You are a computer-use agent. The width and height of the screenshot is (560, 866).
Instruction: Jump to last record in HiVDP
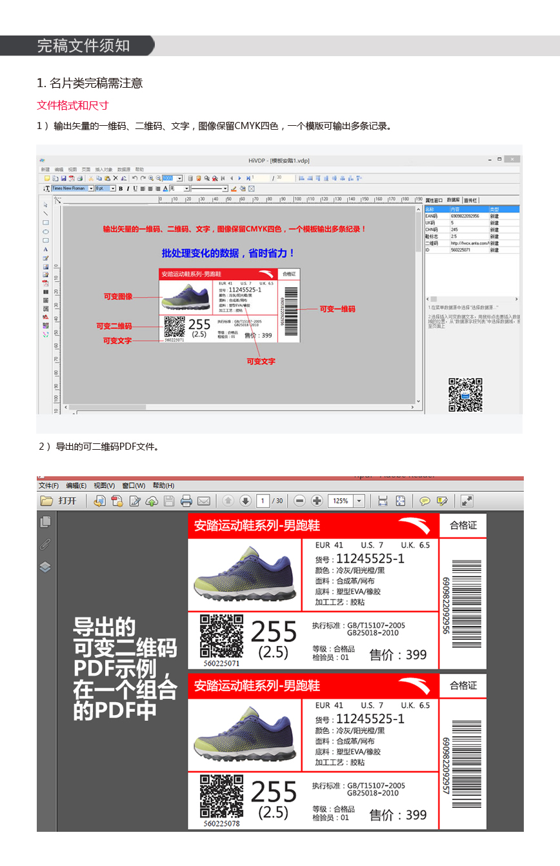[248, 178]
